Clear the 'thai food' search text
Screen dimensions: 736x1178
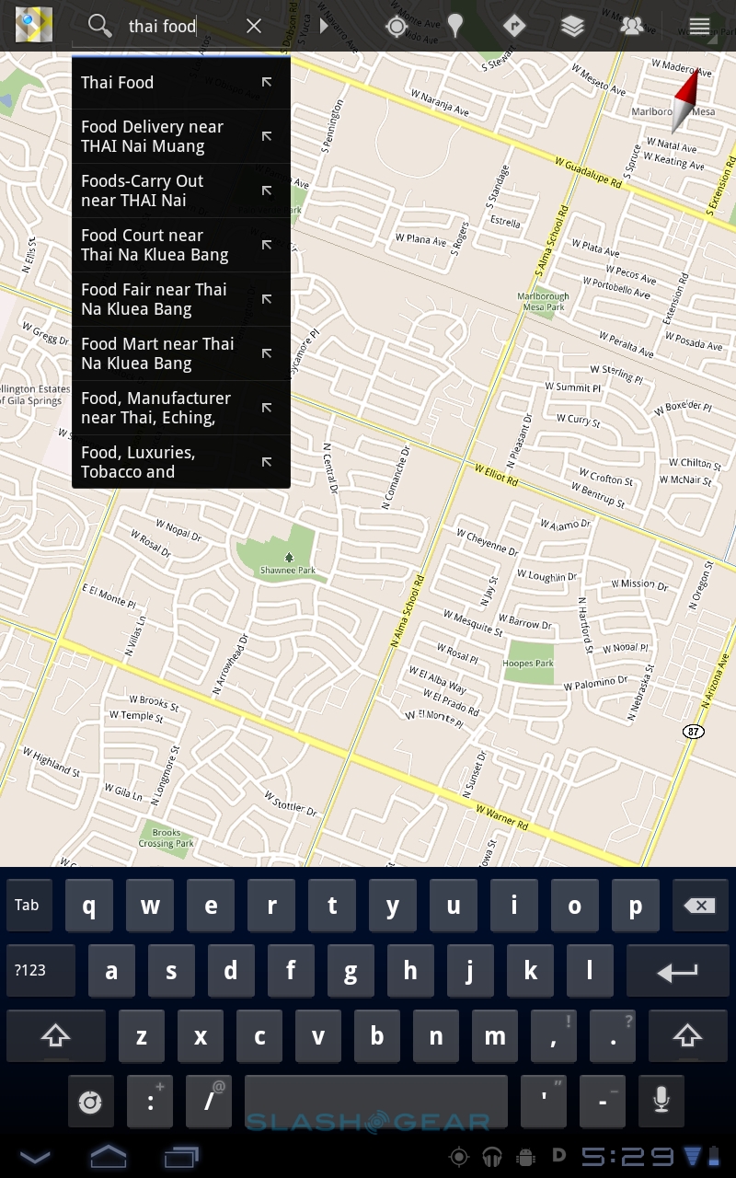254,27
